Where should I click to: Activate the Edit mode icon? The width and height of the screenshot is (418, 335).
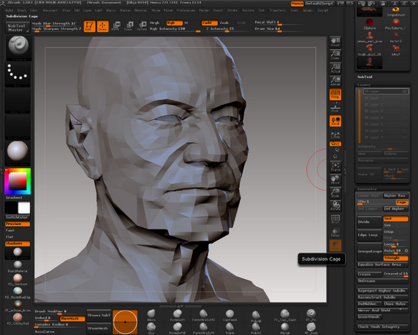tap(89, 26)
